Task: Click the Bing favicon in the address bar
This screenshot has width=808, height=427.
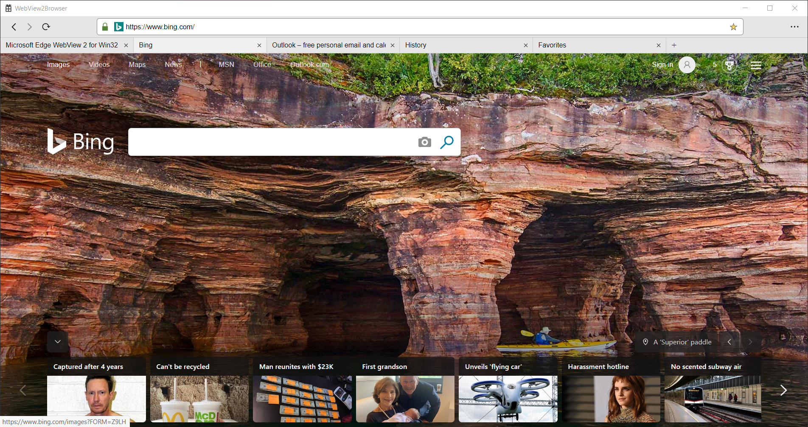Action: pyautogui.click(x=118, y=26)
